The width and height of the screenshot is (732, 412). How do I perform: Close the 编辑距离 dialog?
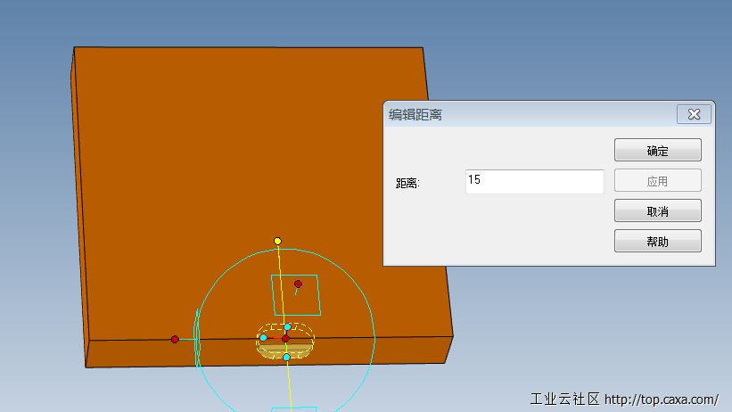coord(694,114)
